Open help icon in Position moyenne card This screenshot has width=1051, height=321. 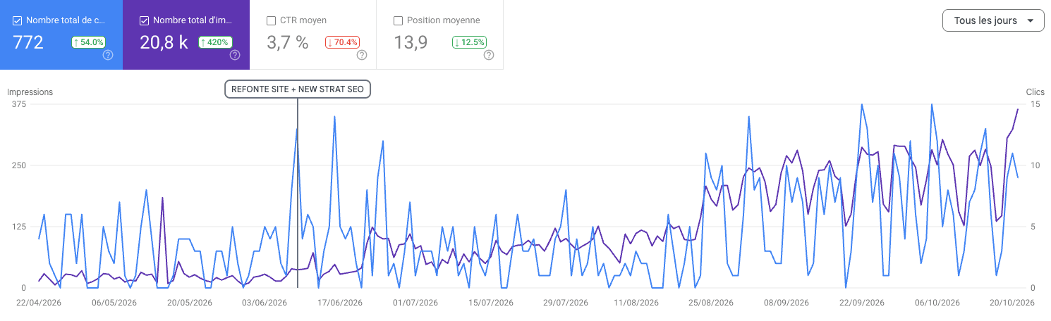pyautogui.click(x=489, y=55)
